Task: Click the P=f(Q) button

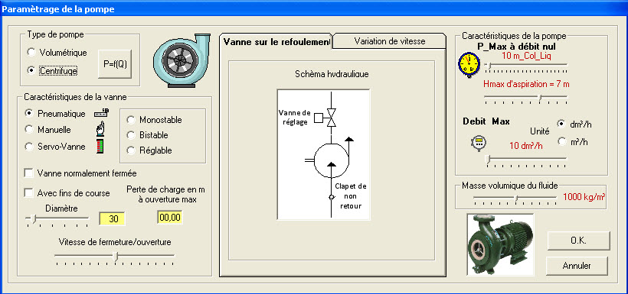Action: (115, 64)
